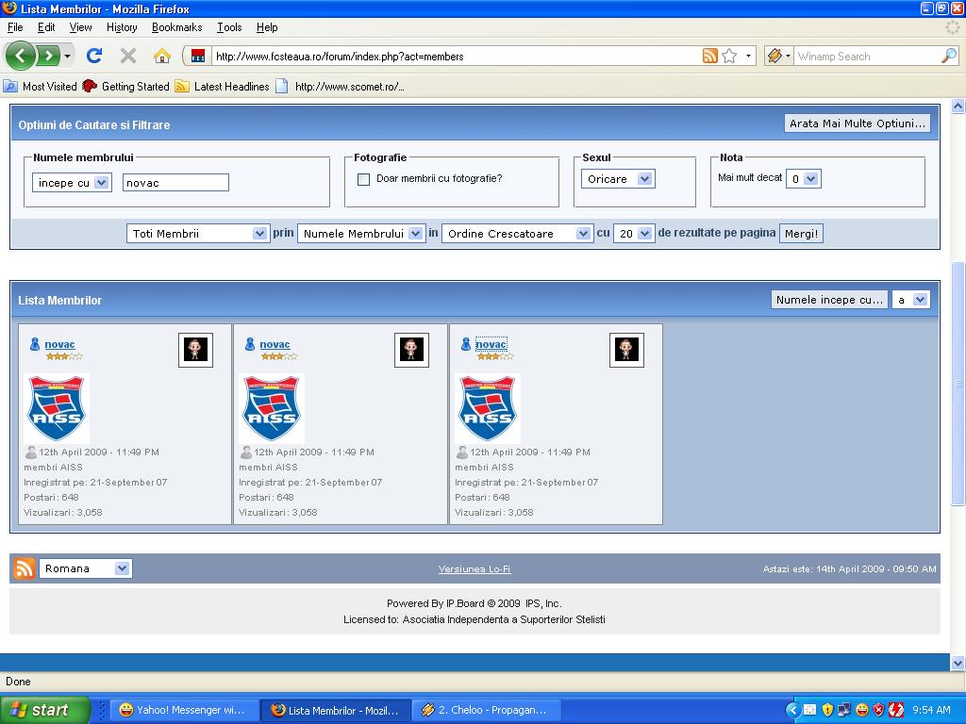Click the Firefox back navigation arrow
The image size is (966, 724).
(x=21, y=56)
